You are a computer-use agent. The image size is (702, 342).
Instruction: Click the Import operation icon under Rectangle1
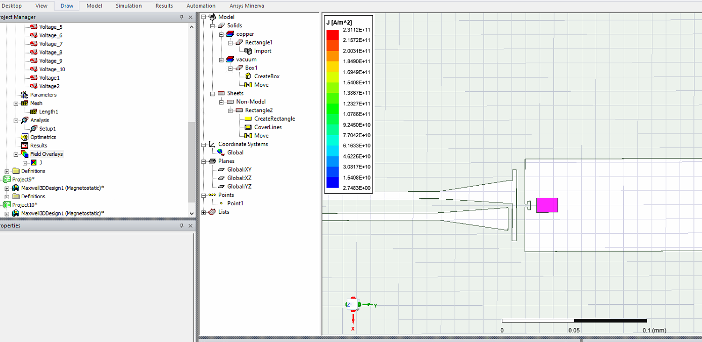click(248, 51)
